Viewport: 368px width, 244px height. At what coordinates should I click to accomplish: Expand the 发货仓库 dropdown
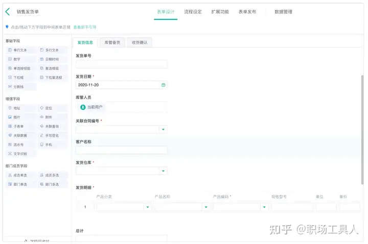pos(163,171)
